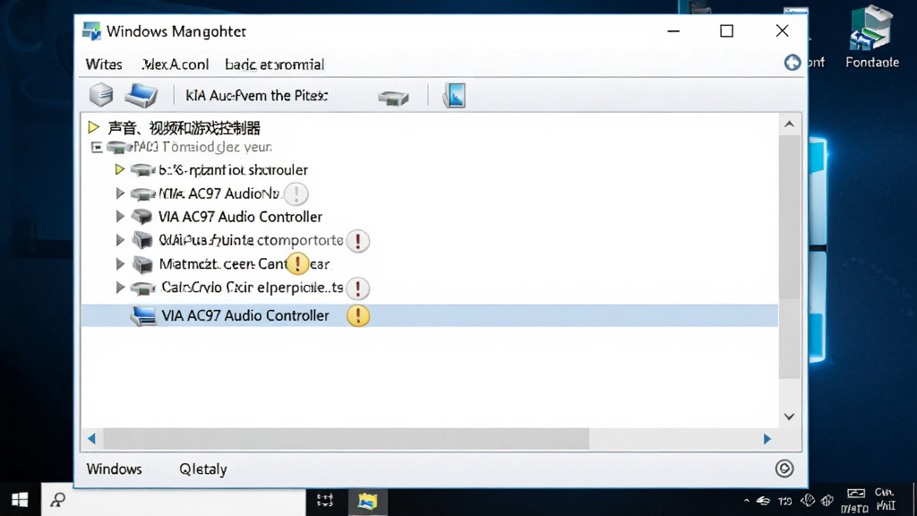Click gray warning badge beside AC97 AudioNv
This screenshot has height=516, width=917.
click(x=296, y=193)
